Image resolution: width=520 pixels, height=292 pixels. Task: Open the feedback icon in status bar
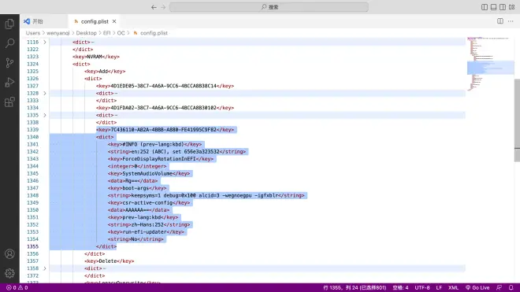tap(499, 288)
